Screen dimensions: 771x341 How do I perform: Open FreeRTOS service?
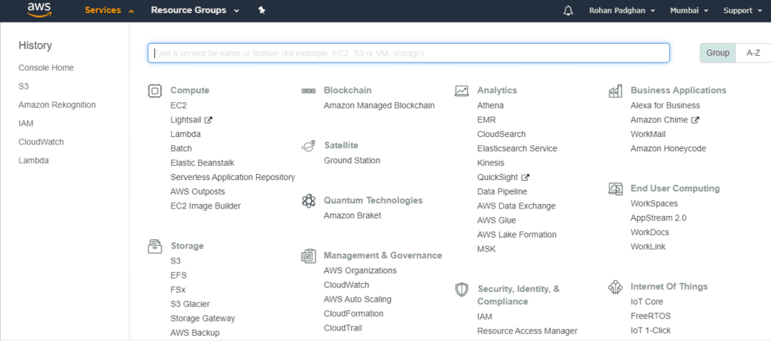651,316
